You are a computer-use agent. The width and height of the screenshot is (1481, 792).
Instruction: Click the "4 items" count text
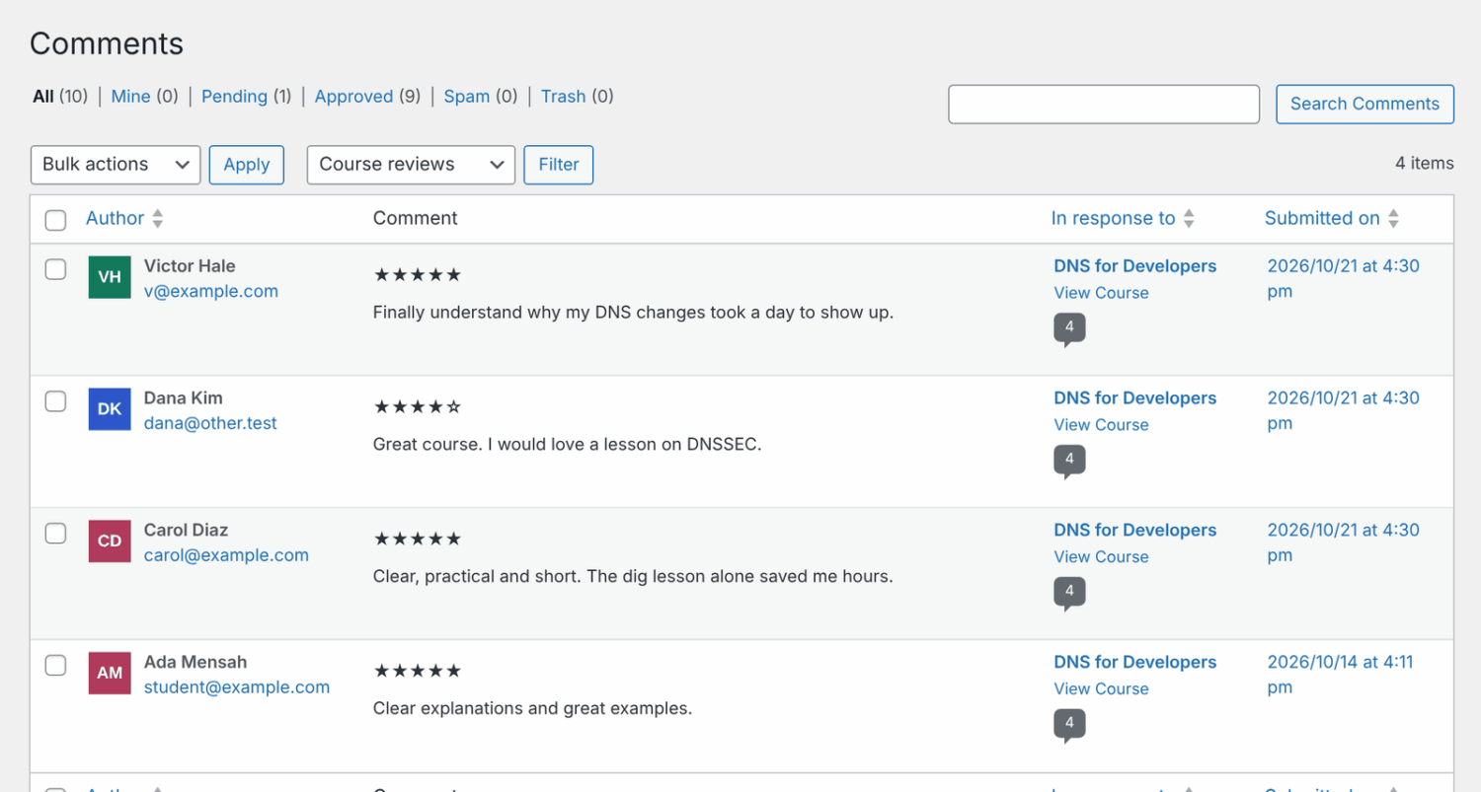(1425, 164)
